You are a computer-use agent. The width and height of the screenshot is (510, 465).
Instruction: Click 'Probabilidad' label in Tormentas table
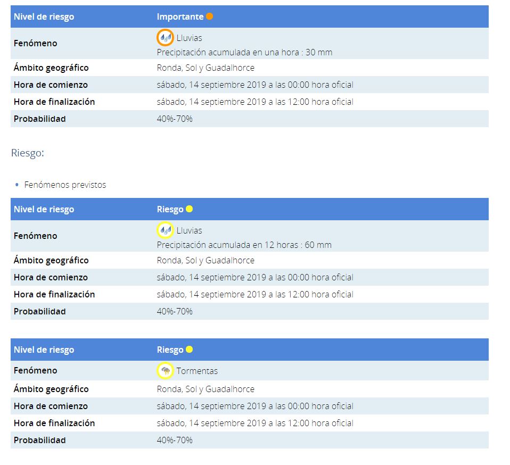pos(40,440)
